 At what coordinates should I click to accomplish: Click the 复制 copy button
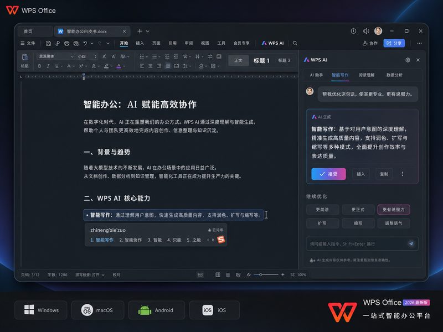tap(384, 174)
